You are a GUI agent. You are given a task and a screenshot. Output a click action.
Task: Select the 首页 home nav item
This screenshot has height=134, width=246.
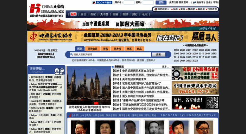click(x=73, y=14)
